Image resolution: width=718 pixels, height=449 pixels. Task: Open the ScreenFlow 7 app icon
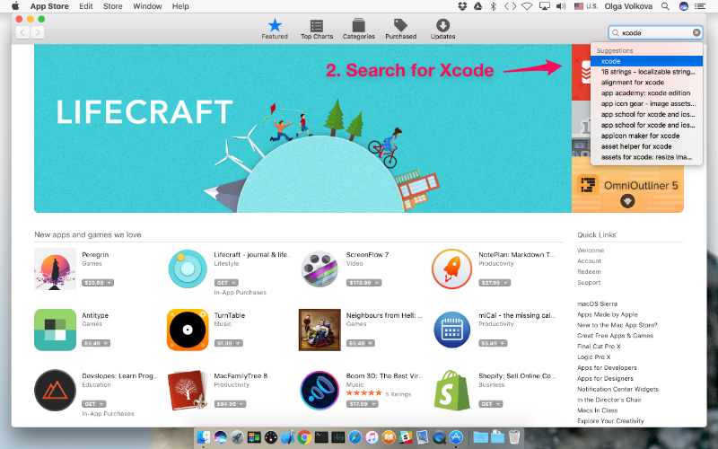click(320, 269)
